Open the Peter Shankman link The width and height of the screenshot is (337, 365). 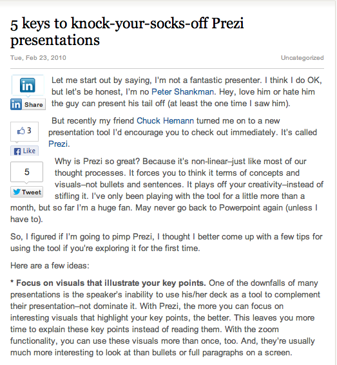182,91
